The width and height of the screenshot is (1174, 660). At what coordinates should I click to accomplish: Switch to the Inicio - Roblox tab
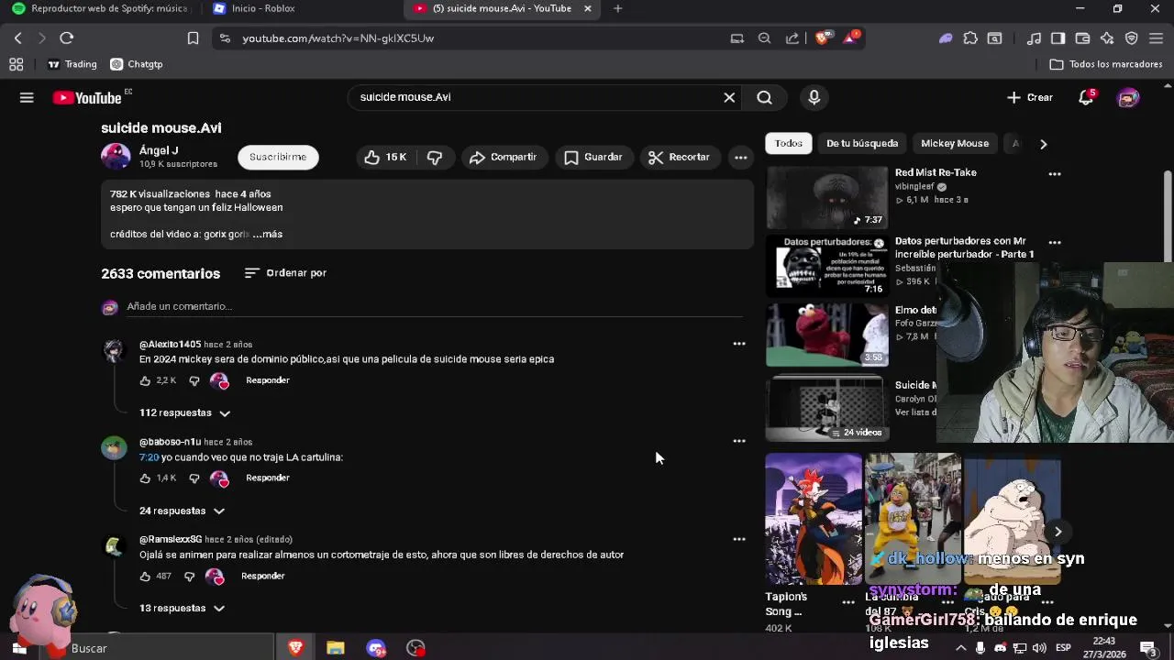[x=262, y=9]
